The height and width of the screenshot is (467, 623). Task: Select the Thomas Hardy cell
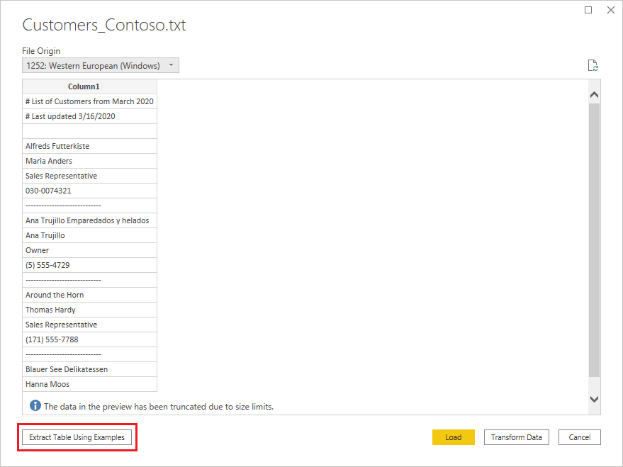[90, 310]
